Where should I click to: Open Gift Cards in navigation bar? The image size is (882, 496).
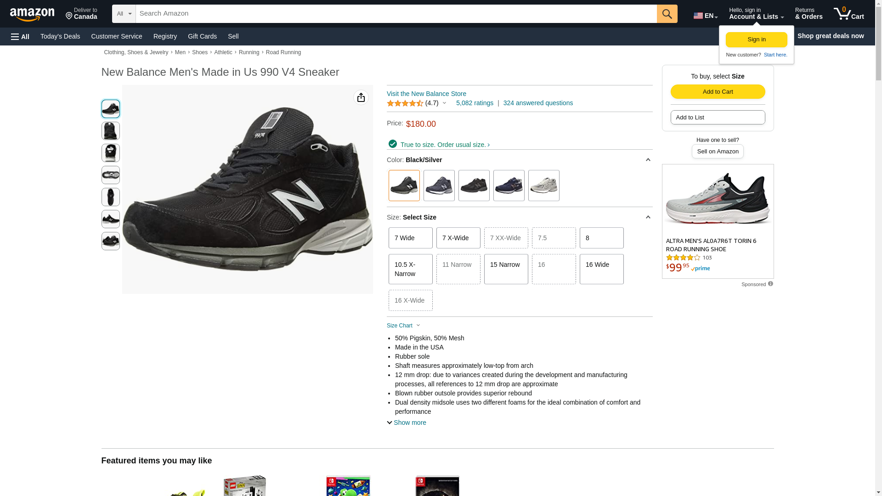pos(202,36)
